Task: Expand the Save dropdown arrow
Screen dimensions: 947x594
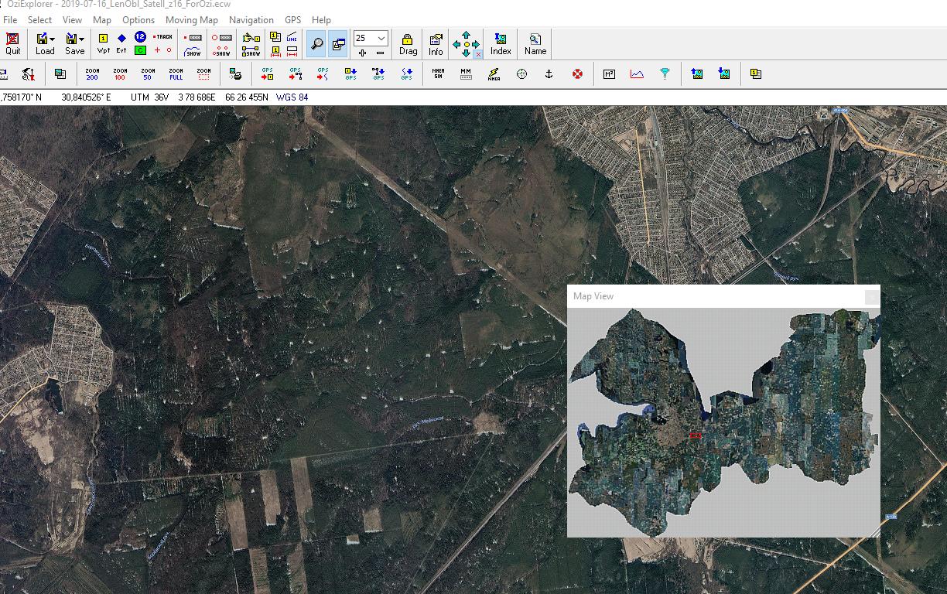Action: point(81,39)
